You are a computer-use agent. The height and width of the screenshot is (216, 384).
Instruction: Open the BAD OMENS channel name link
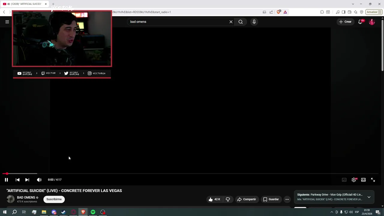tap(26, 197)
